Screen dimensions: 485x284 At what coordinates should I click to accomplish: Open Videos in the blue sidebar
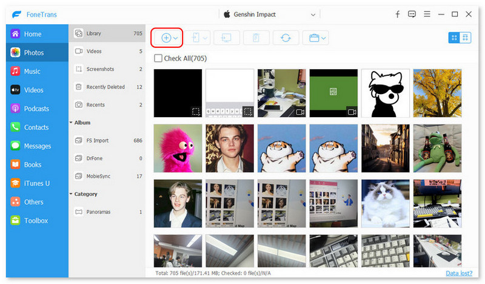37,90
